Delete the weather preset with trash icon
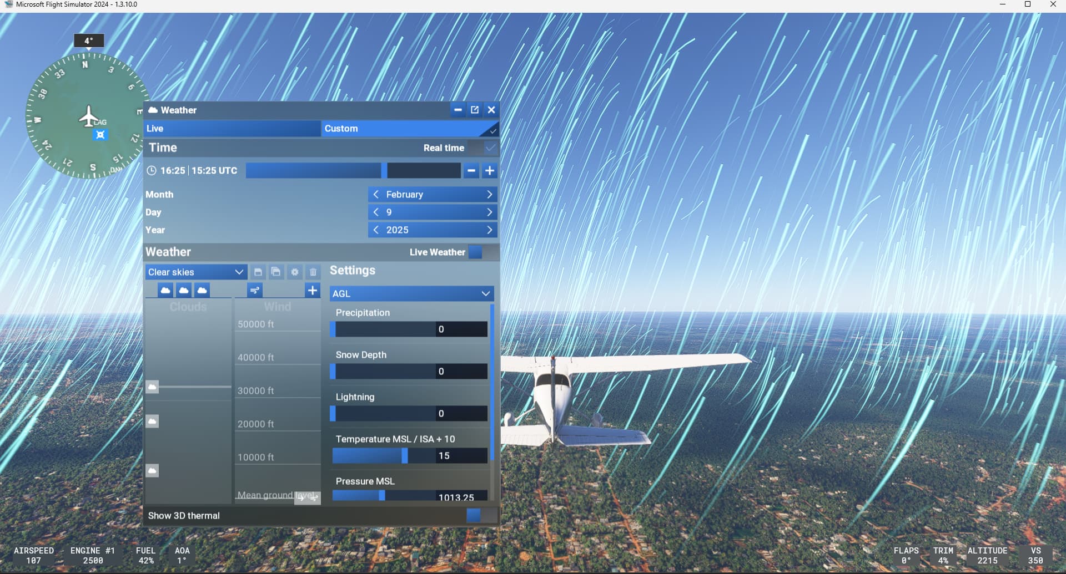The width and height of the screenshot is (1066, 574). pos(313,272)
